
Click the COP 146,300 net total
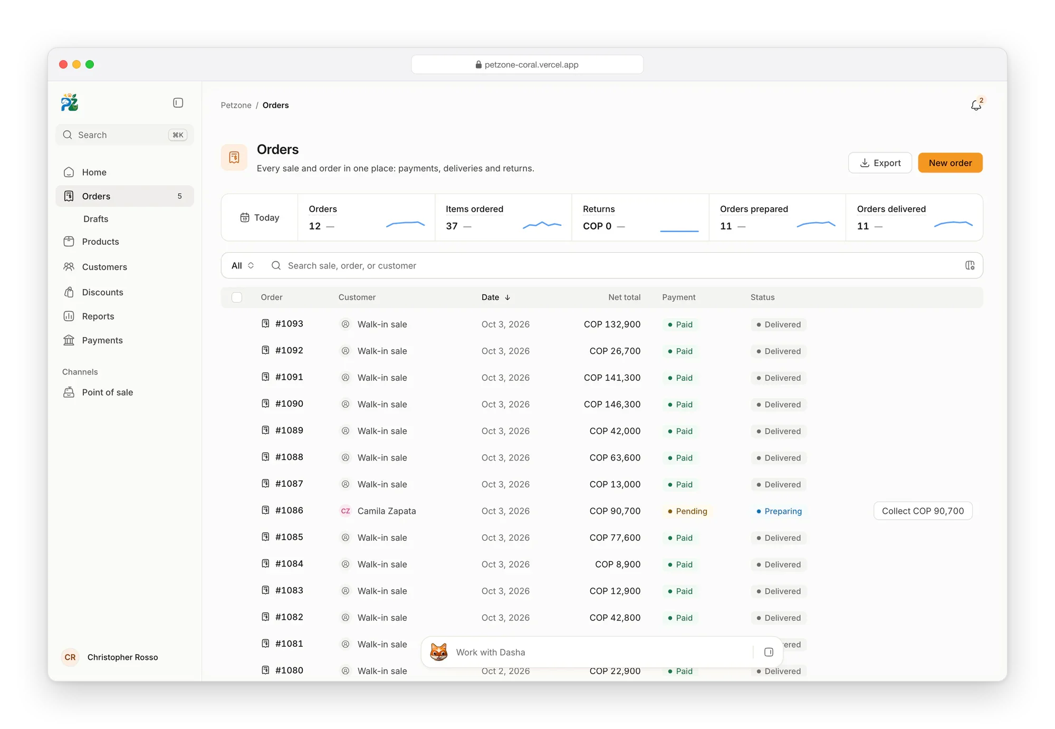[612, 404]
